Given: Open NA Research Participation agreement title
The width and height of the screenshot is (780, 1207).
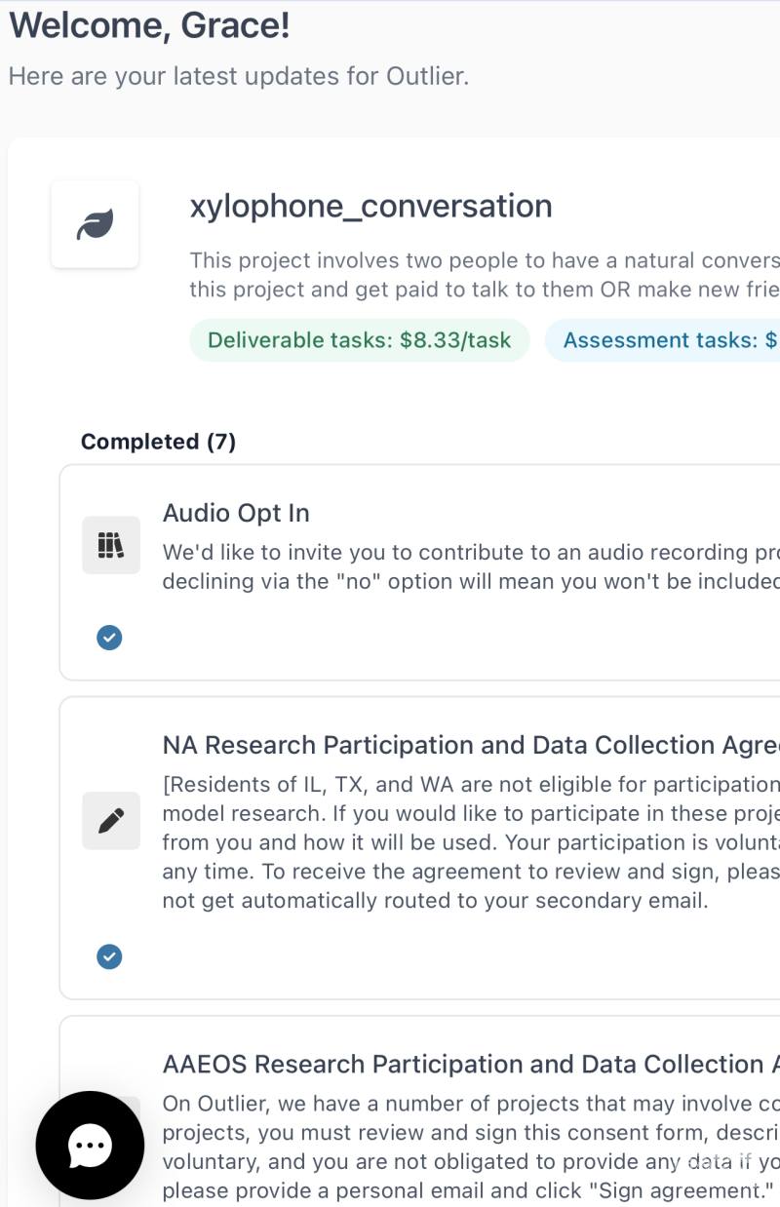Looking at the screenshot, I should click(470, 745).
